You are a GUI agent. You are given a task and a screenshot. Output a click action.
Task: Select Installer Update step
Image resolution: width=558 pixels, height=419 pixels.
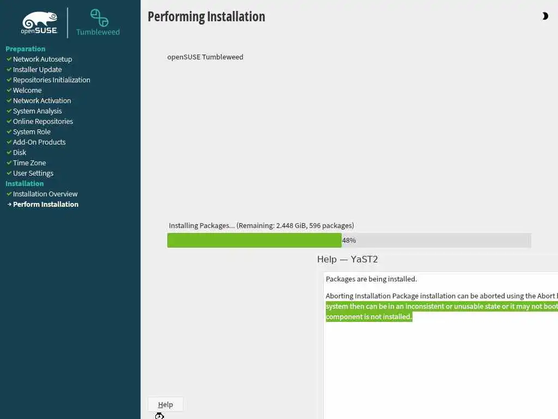coord(38,69)
